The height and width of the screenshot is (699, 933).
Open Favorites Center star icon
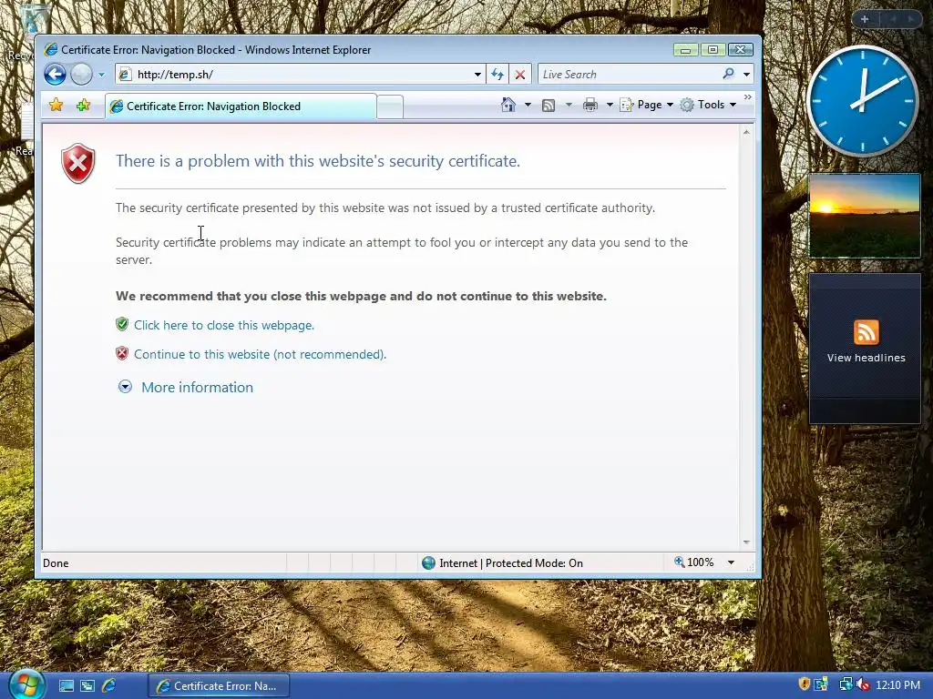56,106
